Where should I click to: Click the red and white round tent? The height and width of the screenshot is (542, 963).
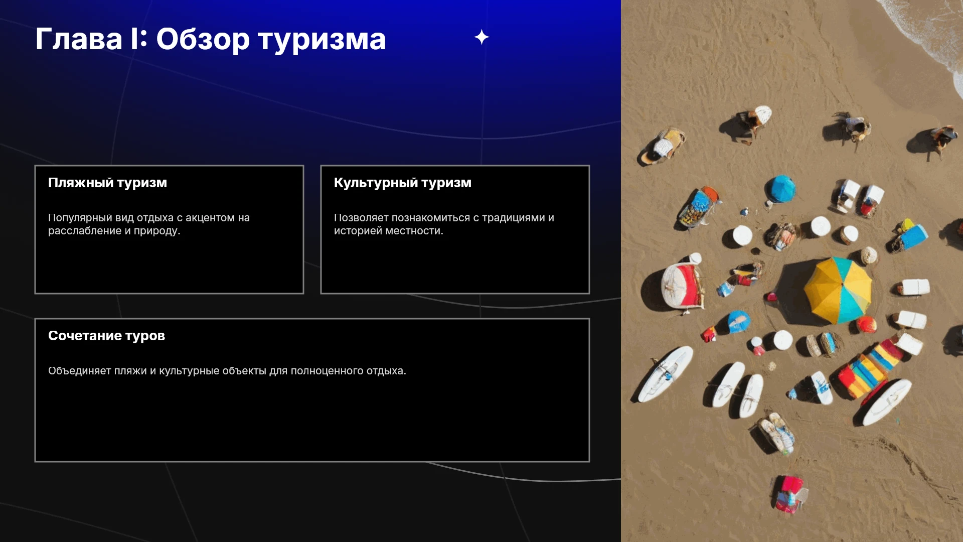click(x=681, y=285)
